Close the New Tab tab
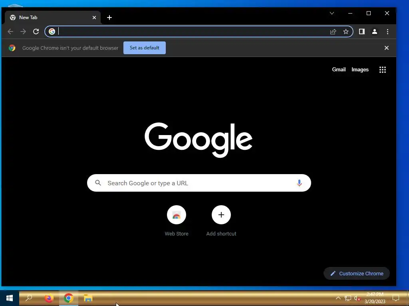 pos(94,18)
